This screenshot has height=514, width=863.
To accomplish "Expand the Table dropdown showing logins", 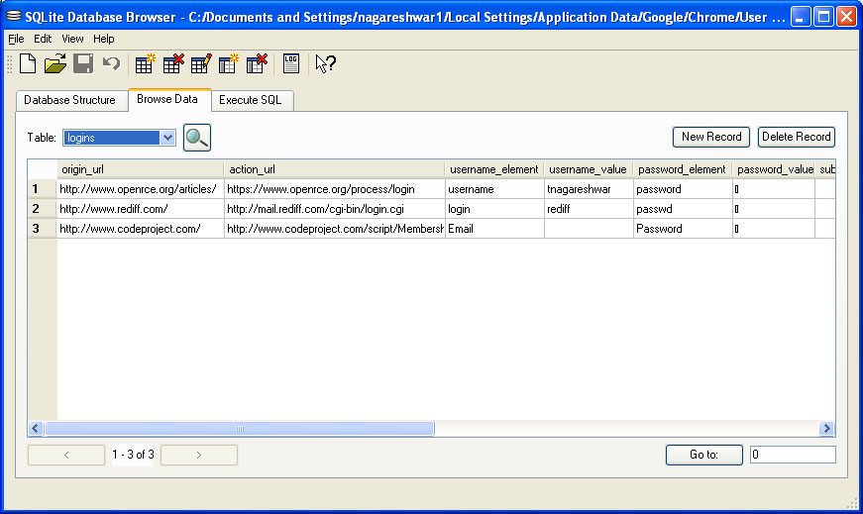I will (167, 138).
